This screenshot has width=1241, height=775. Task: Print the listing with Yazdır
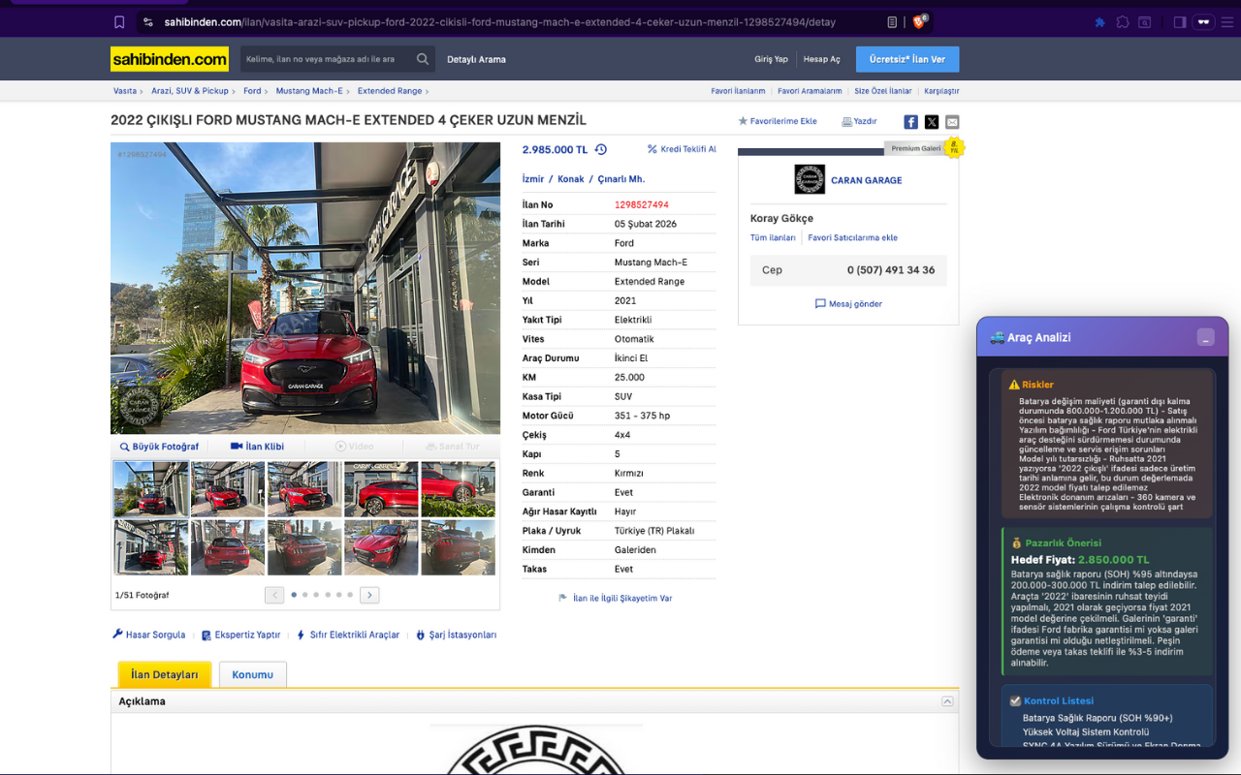[859, 121]
